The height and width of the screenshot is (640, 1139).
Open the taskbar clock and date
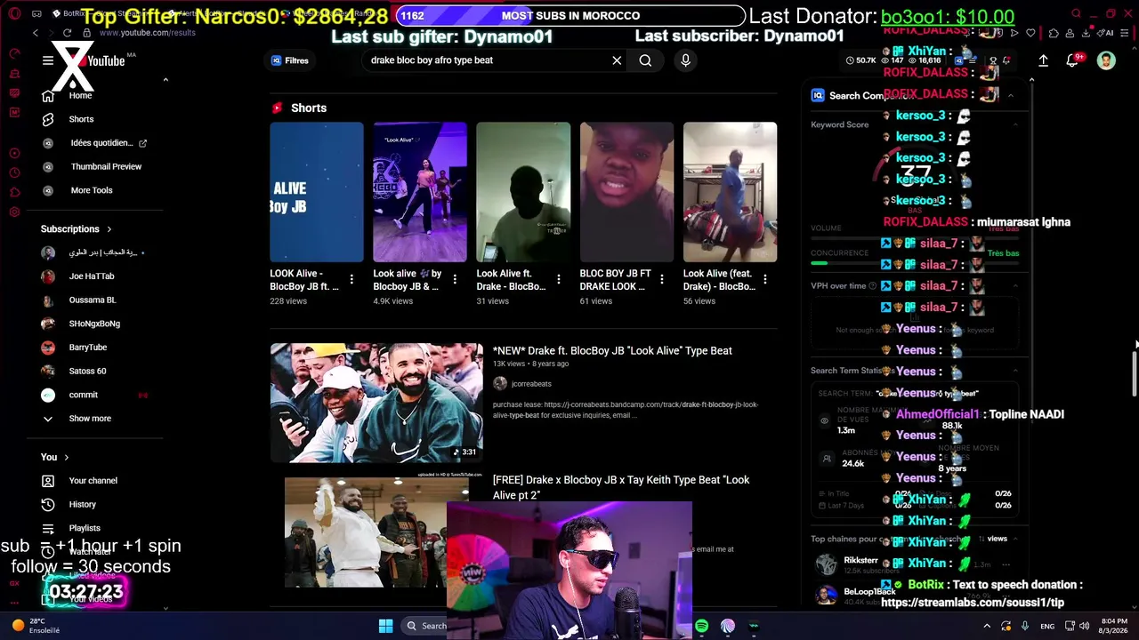pyautogui.click(x=1114, y=626)
